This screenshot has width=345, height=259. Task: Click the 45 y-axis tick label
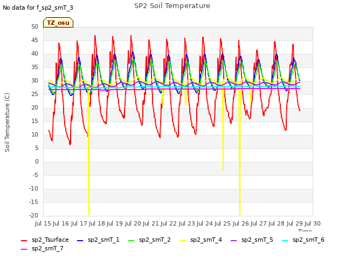[x=34, y=40]
